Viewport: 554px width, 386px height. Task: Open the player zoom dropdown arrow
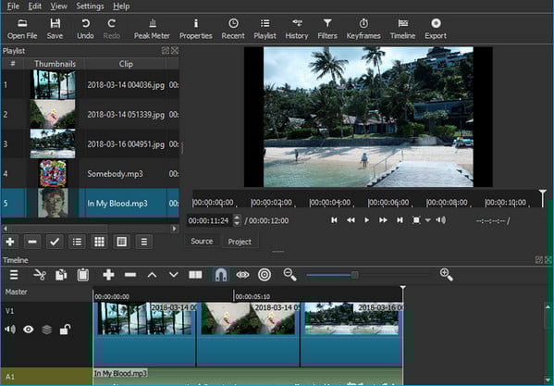coord(427,220)
